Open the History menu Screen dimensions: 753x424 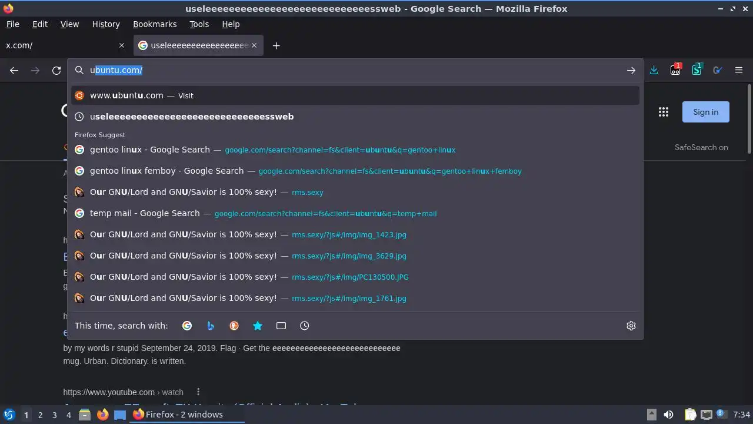point(106,24)
